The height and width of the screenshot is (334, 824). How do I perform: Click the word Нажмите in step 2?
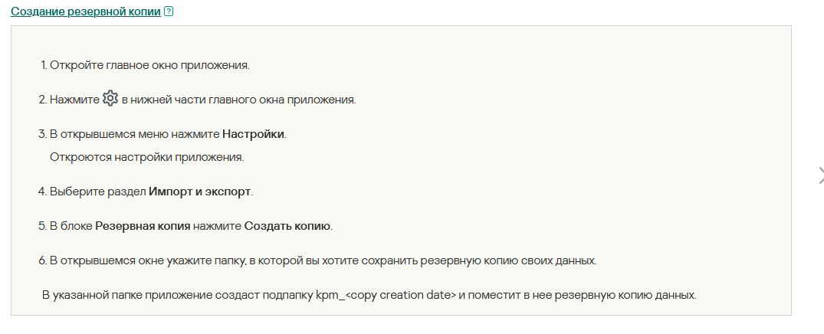tap(74, 100)
